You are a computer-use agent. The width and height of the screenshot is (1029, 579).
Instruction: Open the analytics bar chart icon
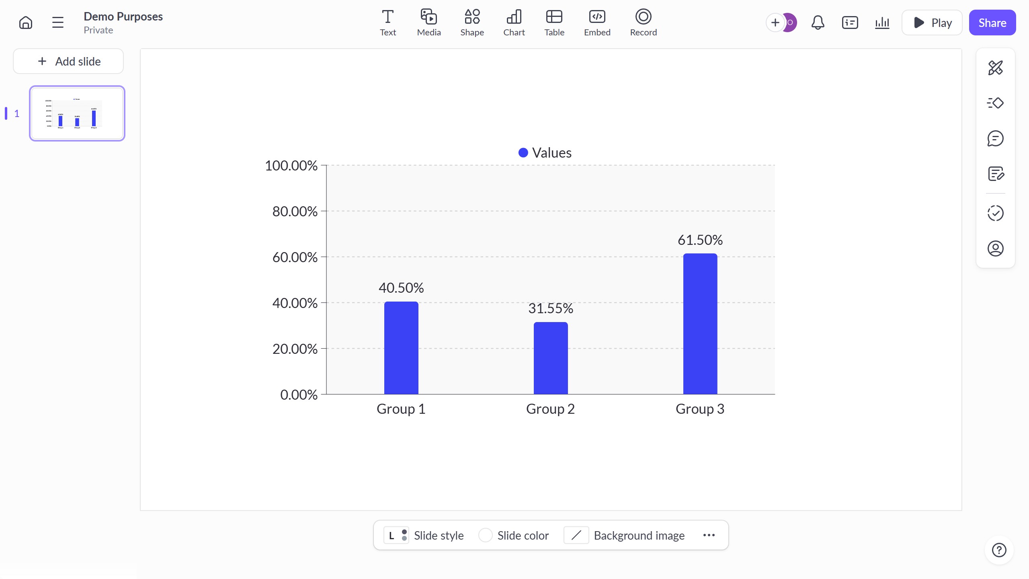point(882,23)
